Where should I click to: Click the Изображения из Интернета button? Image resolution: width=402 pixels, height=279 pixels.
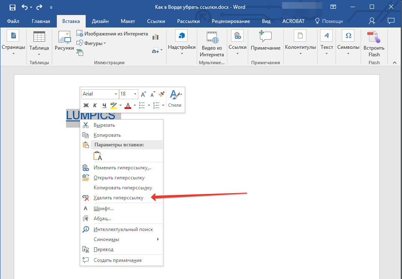pos(112,34)
